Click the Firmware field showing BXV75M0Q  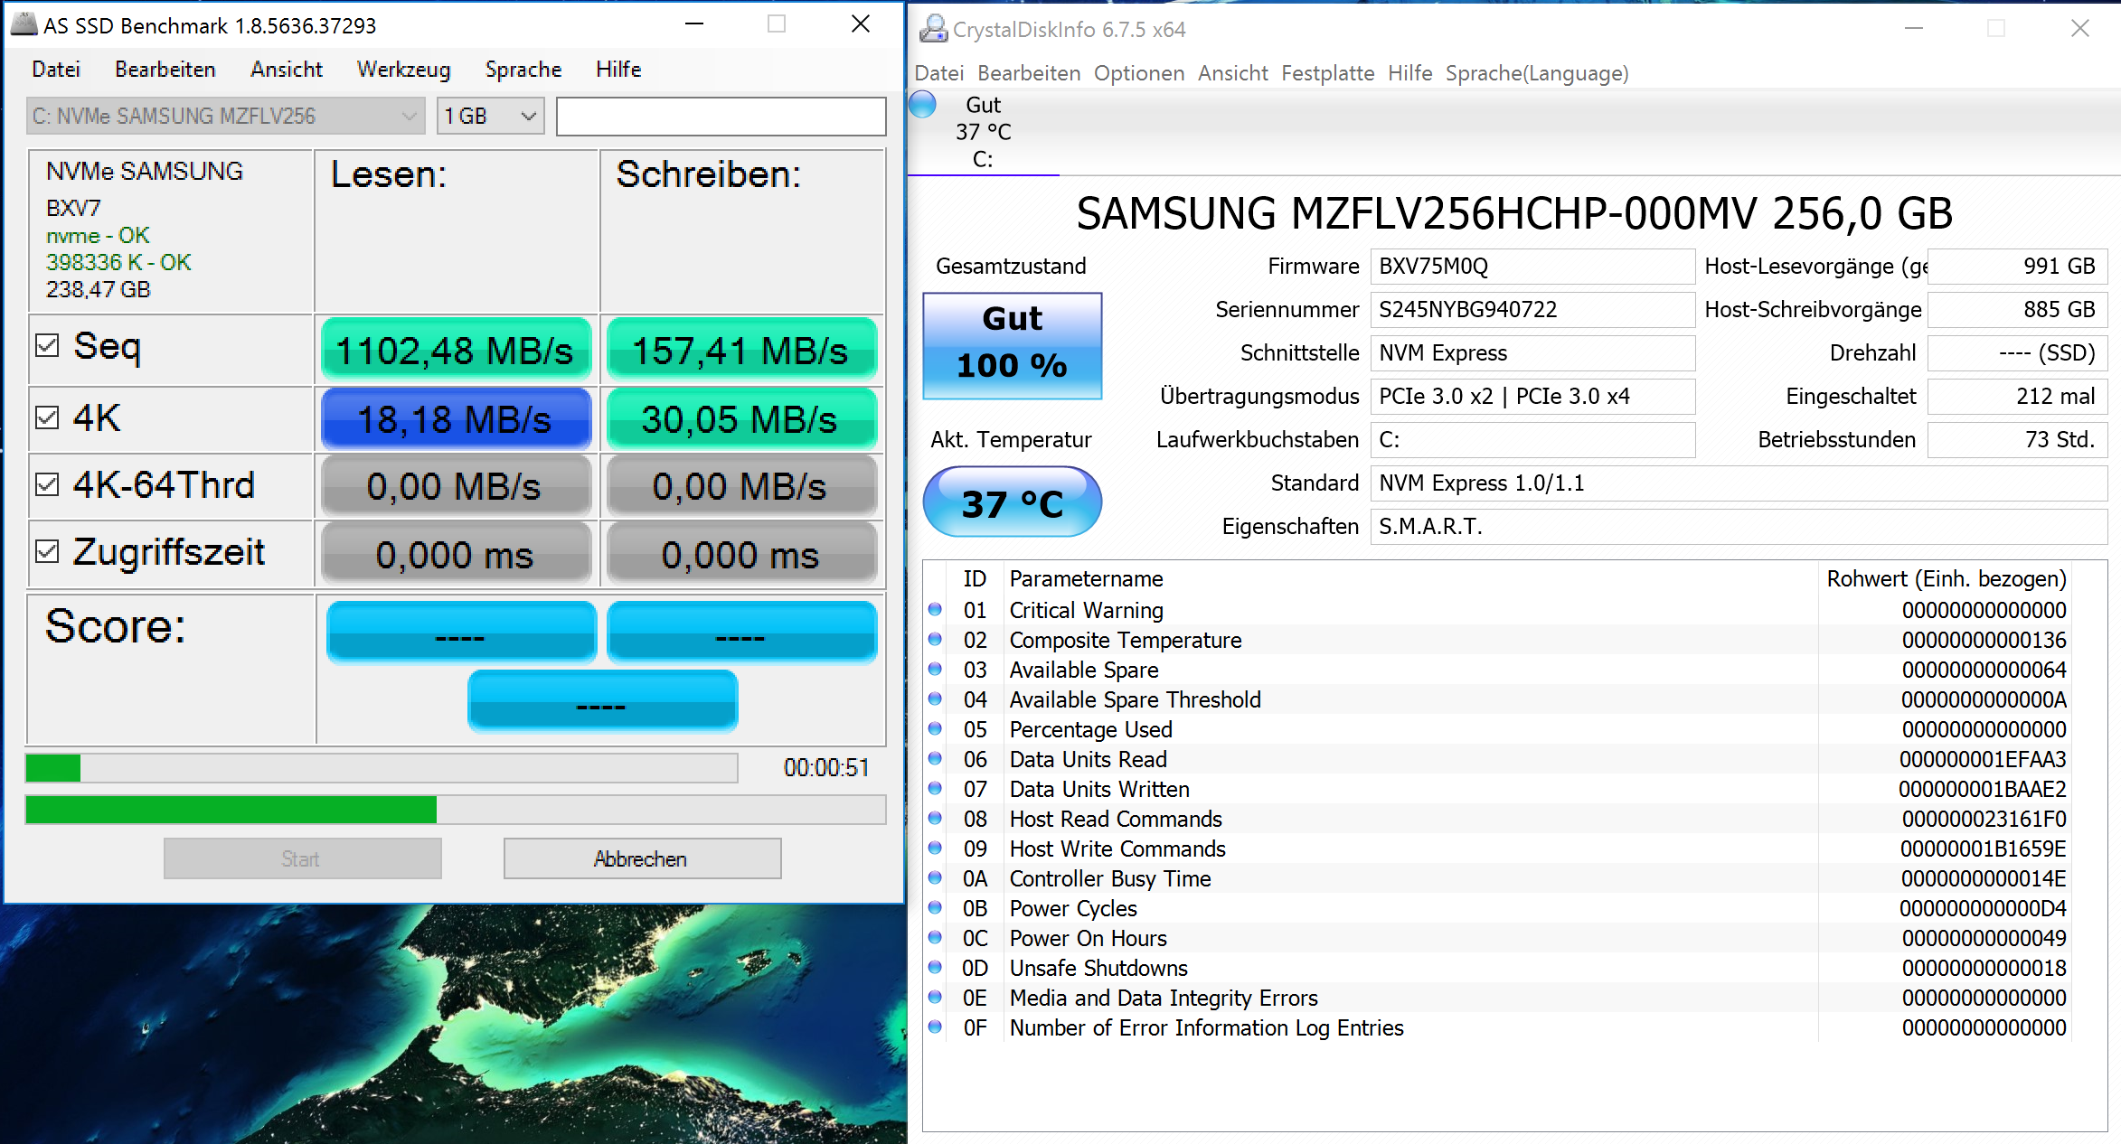1532,267
